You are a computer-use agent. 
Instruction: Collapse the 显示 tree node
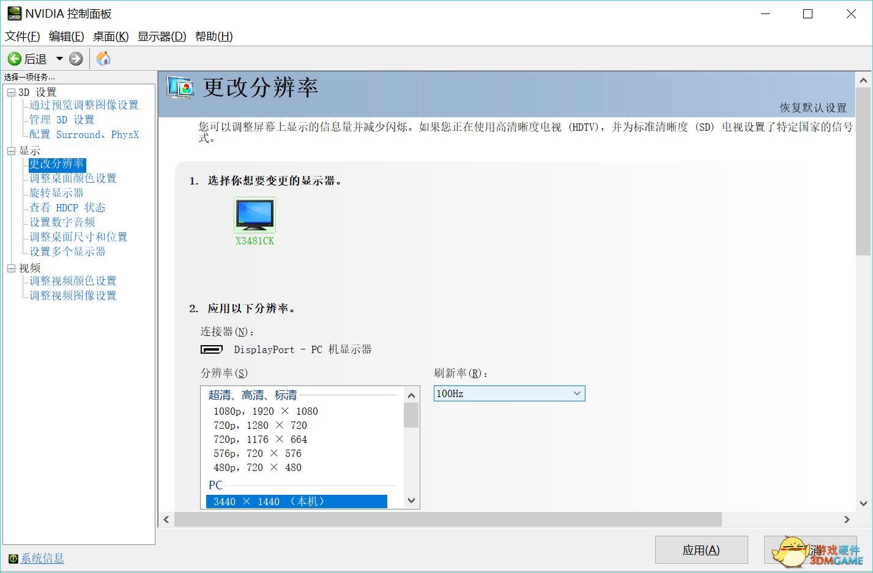(x=11, y=151)
